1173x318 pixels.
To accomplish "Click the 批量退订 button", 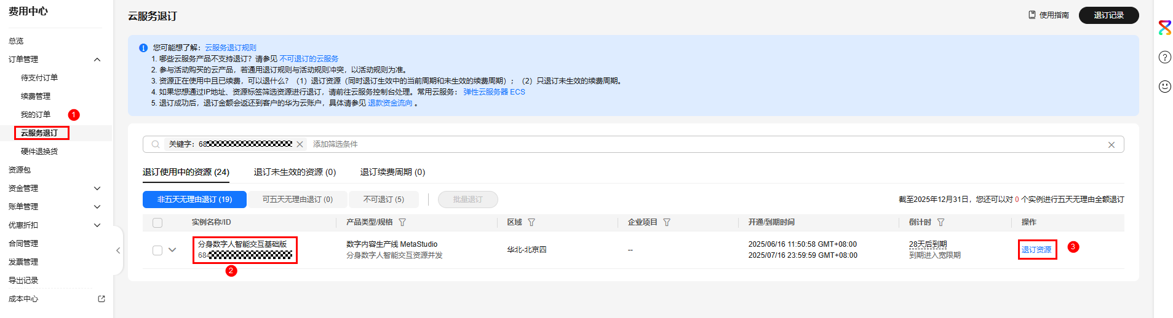I will coord(468,200).
